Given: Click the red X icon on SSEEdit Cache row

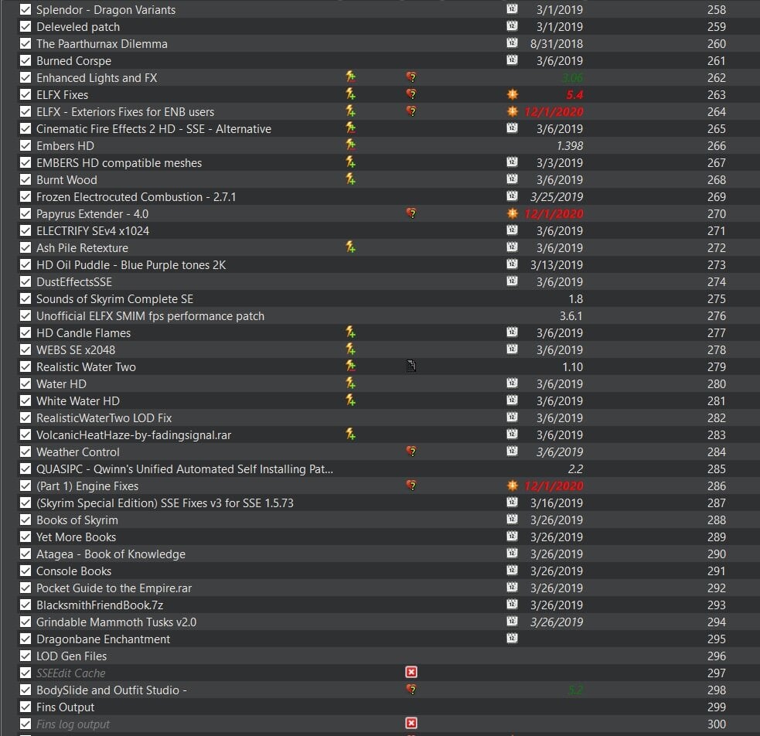Looking at the screenshot, I should [411, 672].
